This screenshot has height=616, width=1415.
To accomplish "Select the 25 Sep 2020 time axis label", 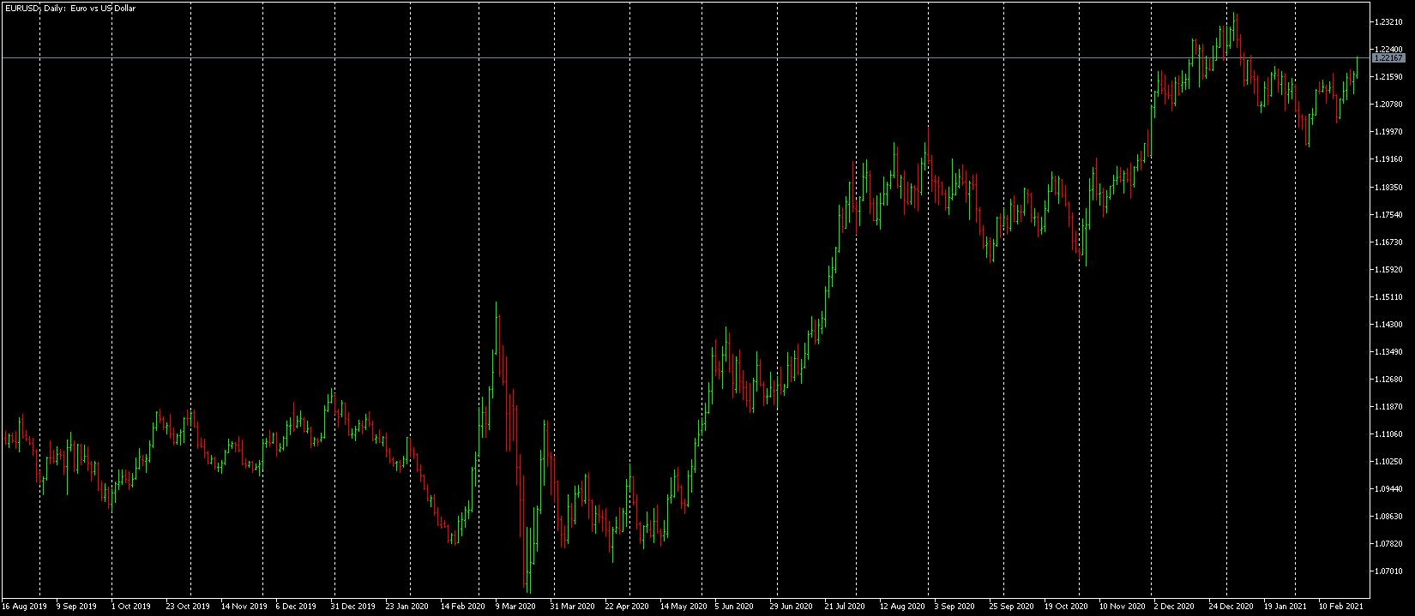I will tap(1012, 607).
